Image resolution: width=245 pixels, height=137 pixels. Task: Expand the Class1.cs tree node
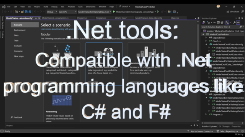point(206,41)
